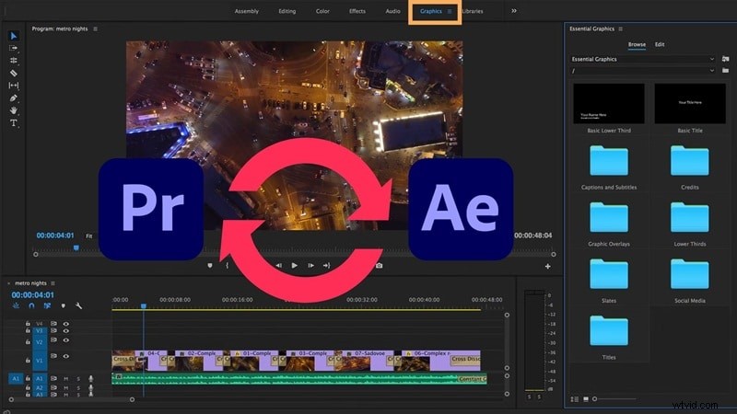Export frame with camera icon

point(380,266)
